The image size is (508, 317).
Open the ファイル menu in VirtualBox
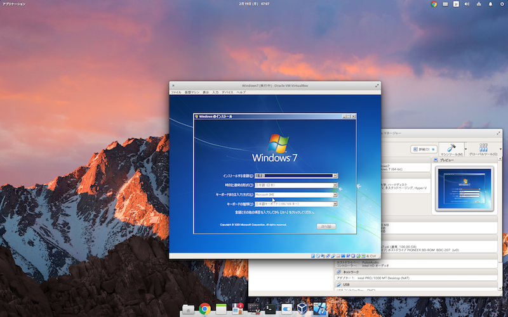(175, 93)
